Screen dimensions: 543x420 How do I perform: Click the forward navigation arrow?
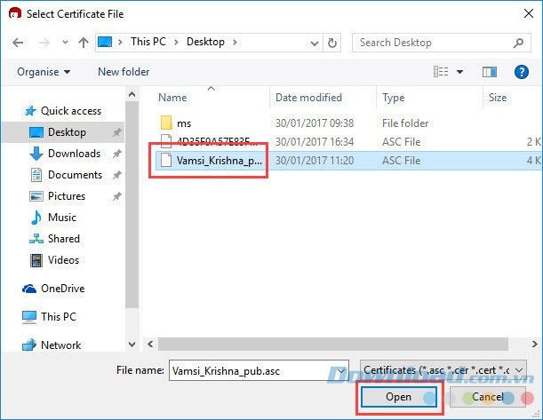[44, 43]
